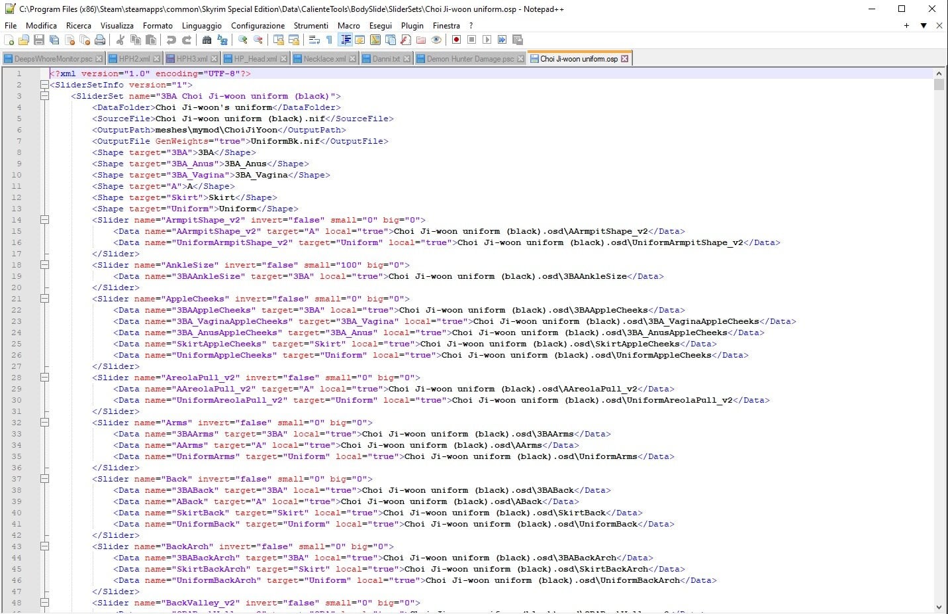This screenshot has height=614, width=948.
Task: Toggle word wrap toolbar button
Action: pyautogui.click(x=314, y=40)
